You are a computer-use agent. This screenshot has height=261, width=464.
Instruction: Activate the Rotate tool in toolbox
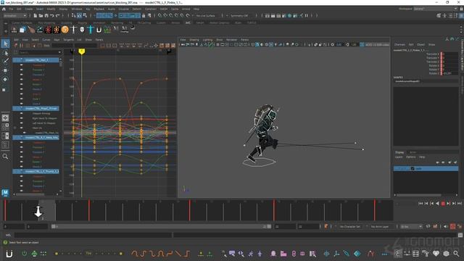point(5,79)
